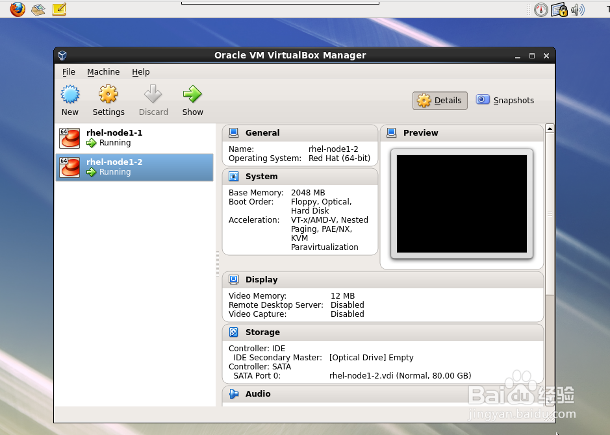The width and height of the screenshot is (610, 435).
Task: Switch to Details view button
Action: pyautogui.click(x=440, y=101)
